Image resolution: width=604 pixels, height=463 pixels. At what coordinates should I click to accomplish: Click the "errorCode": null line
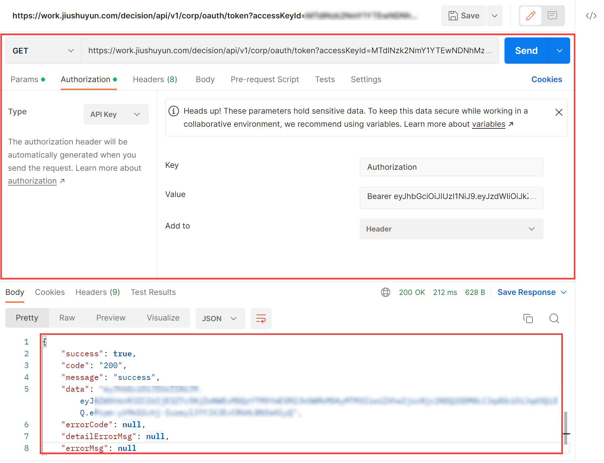[103, 425]
